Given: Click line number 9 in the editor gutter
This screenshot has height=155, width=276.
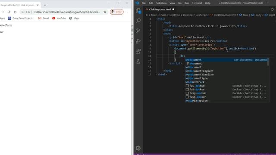Looking at the screenshot, I should pos(151,49).
